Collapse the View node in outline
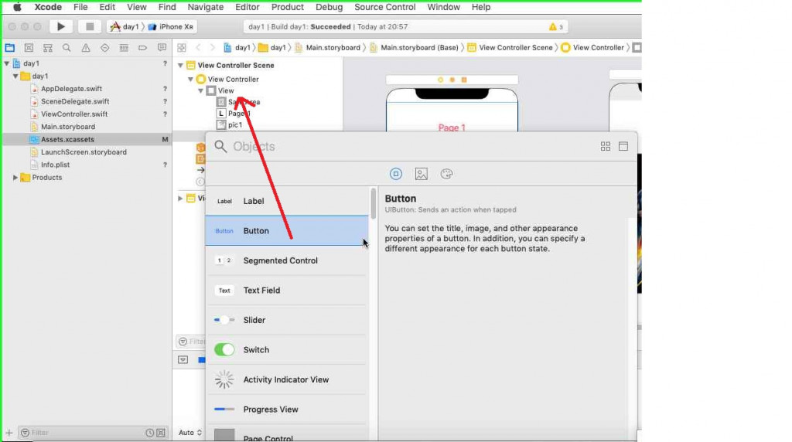Viewport: 792px width, 442px height. 200,91
